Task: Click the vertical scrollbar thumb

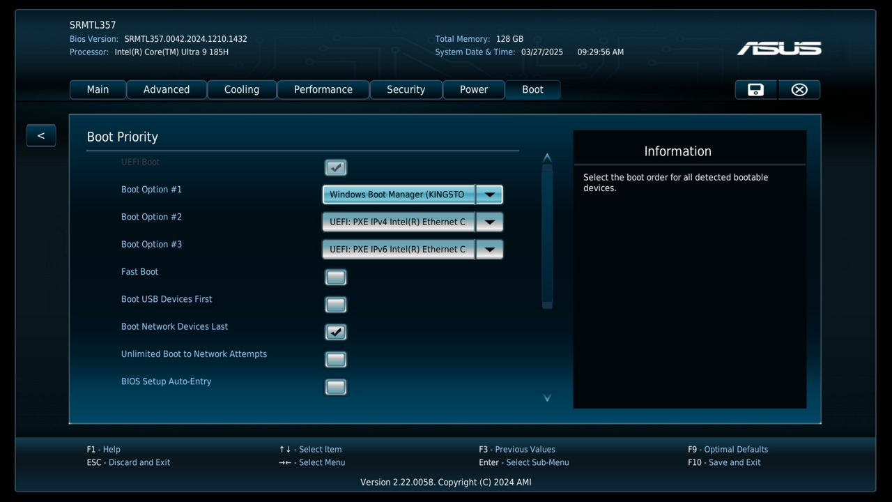Action: pyautogui.click(x=547, y=236)
